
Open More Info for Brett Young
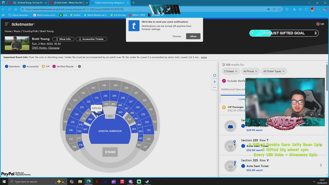coord(63,39)
